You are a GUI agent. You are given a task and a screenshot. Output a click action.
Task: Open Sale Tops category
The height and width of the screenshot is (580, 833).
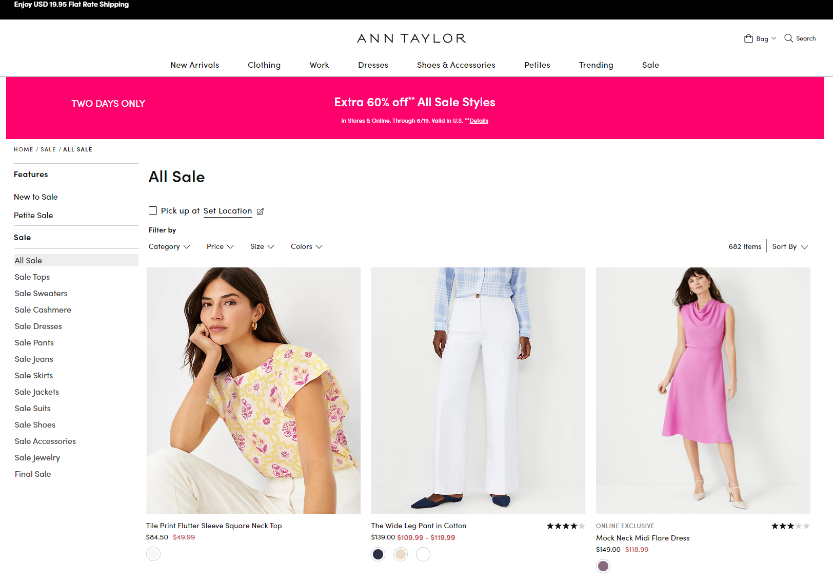[32, 277]
